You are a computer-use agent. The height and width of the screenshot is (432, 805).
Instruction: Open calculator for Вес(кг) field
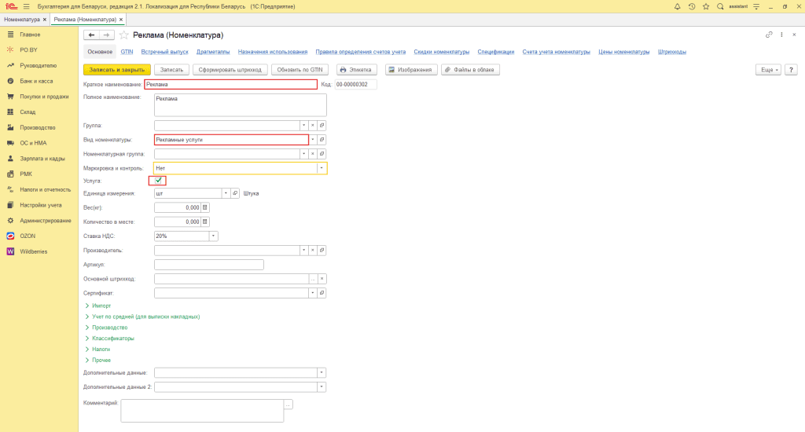coord(205,207)
